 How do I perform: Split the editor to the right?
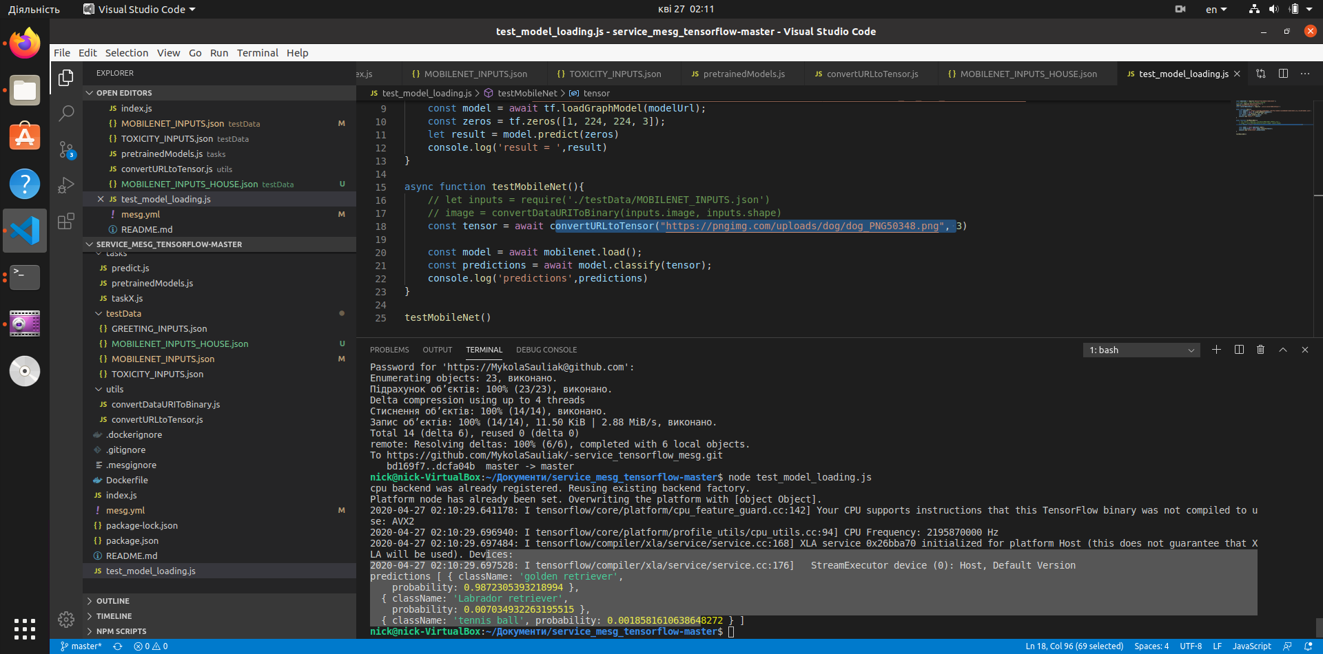click(x=1283, y=74)
